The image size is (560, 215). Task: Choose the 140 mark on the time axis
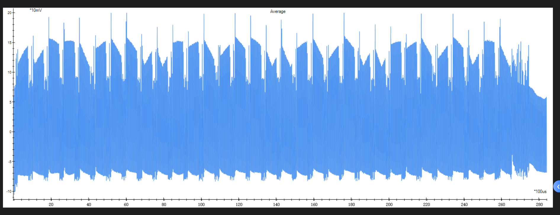[x=276, y=204]
